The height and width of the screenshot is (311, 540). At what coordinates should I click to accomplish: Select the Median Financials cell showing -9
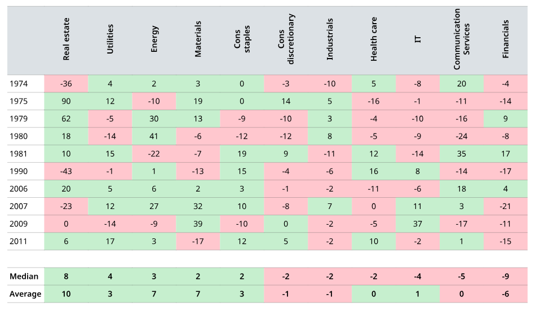pyautogui.click(x=506, y=277)
